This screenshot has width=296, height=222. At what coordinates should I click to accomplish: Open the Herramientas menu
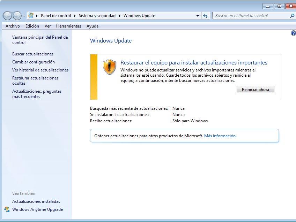68,26
